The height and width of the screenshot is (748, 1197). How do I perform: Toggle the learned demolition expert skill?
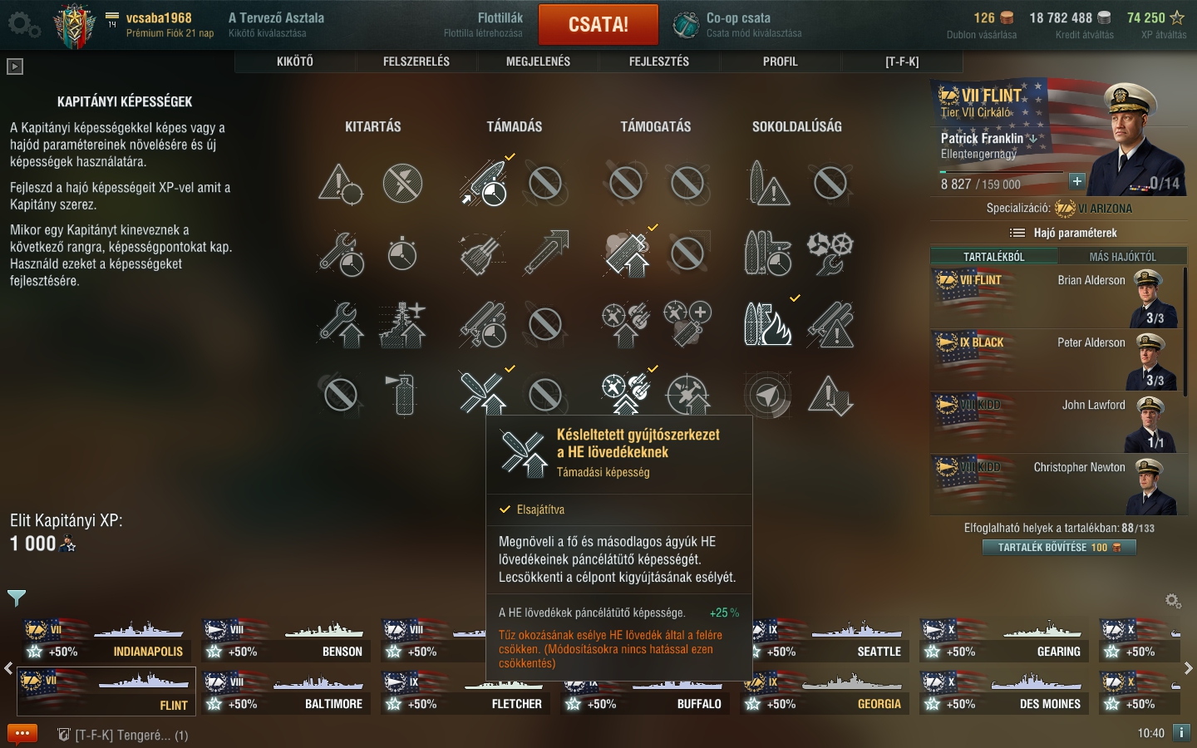pos(768,324)
